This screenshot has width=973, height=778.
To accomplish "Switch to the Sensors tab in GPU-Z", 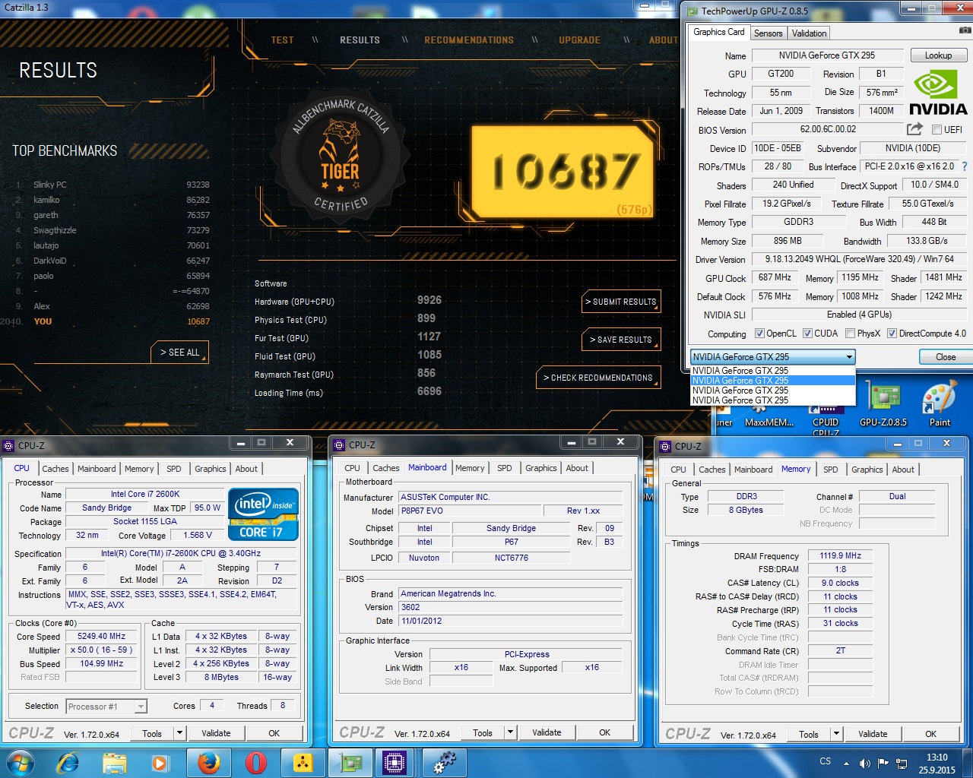I will point(768,33).
